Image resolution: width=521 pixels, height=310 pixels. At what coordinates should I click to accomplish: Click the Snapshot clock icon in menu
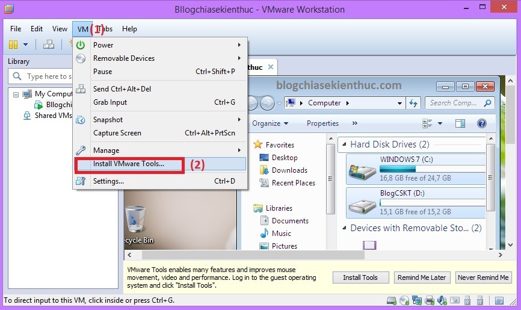81,120
